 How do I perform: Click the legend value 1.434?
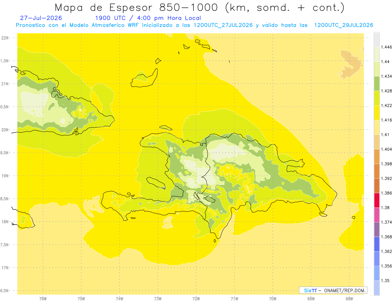[x=387, y=76]
